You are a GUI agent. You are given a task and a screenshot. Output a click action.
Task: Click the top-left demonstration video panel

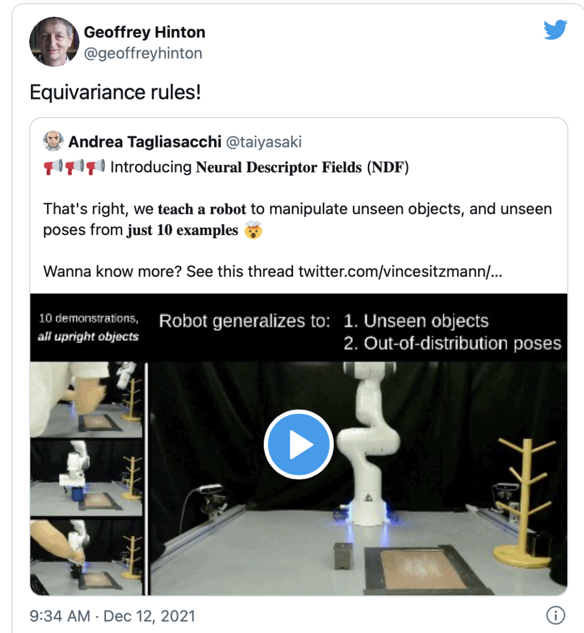tap(87, 399)
